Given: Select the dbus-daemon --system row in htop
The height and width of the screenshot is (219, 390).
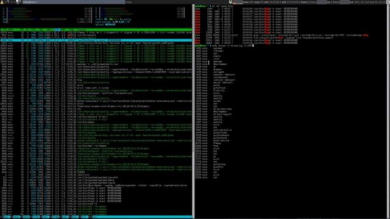Looking at the screenshot, I should [96, 185].
